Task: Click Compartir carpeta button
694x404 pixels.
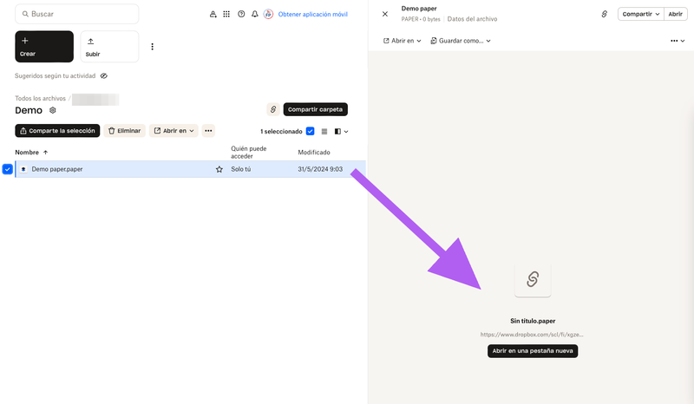Action: tap(316, 109)
